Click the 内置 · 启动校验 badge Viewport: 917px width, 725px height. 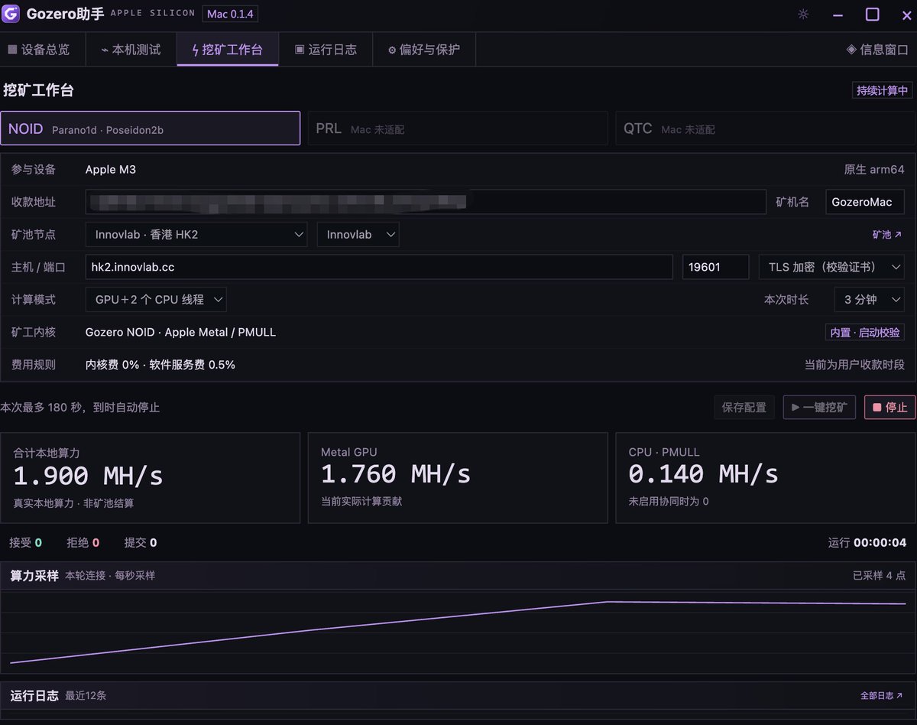coord(865,333)
